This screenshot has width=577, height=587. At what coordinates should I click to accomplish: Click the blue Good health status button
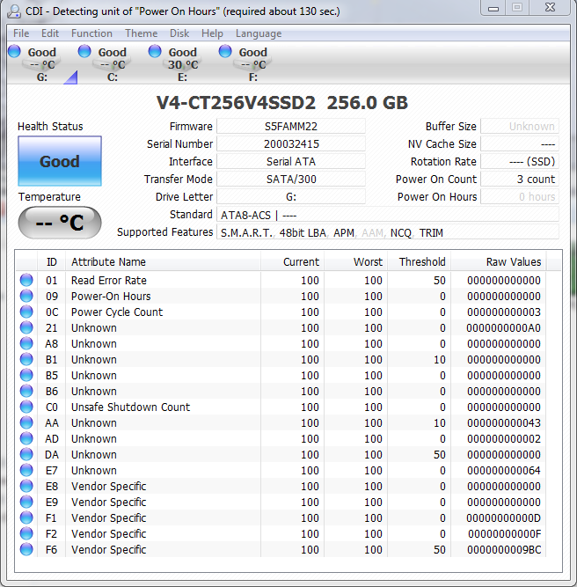tap(60, 162)
